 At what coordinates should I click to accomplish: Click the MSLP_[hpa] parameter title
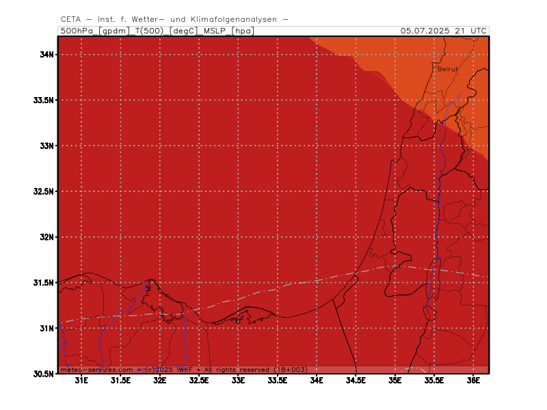click(229, 31)
